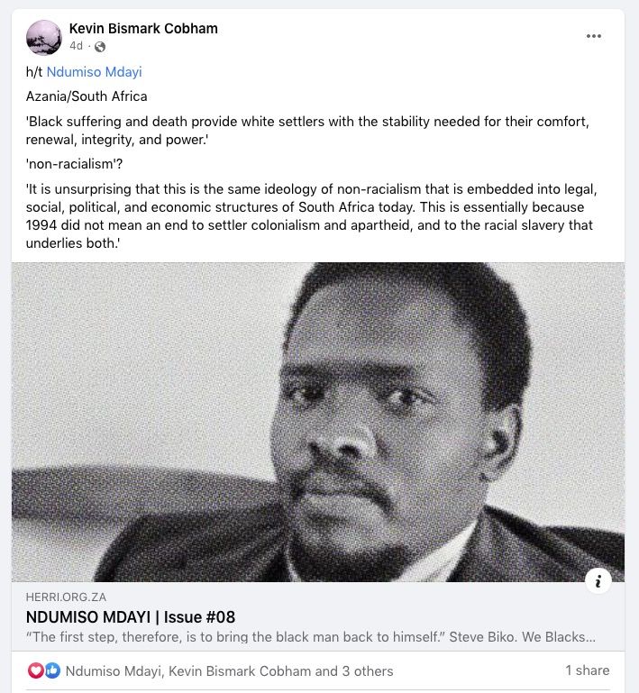View the list of people who reacted

229,670
